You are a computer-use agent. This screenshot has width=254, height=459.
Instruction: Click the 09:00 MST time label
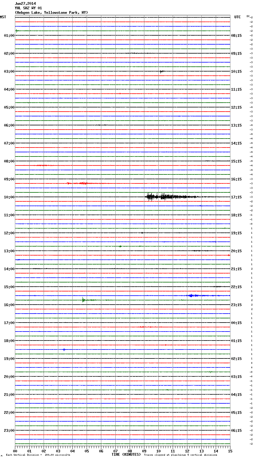9,179
